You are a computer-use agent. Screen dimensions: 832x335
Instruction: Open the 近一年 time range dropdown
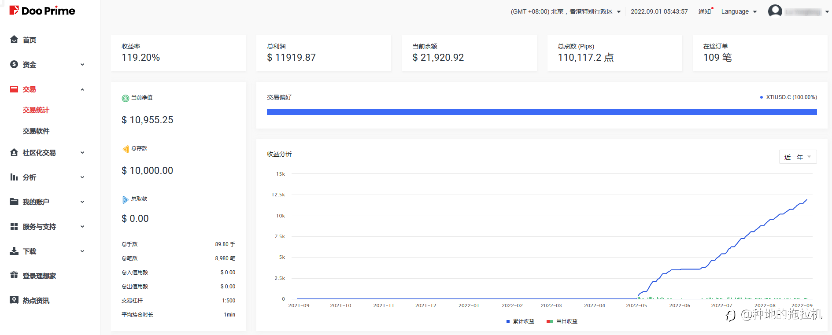pos(798,157)
